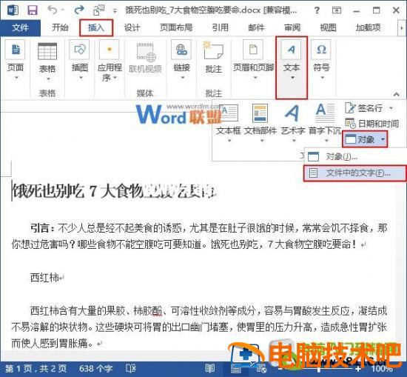
Task: Collapse the ribbon with the chevron
Action: pyautogui.click(x=397, y=94)
